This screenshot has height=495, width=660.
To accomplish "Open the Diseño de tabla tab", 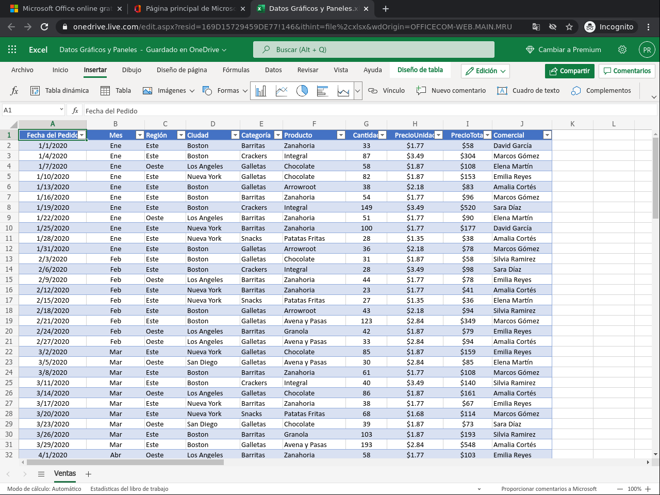I will [420, 70].
